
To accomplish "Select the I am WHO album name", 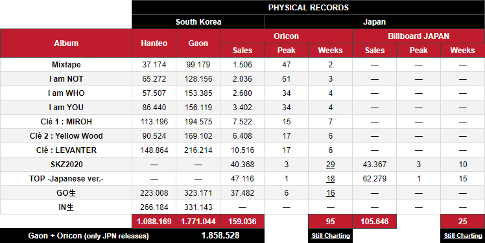I will pos(66,93).
